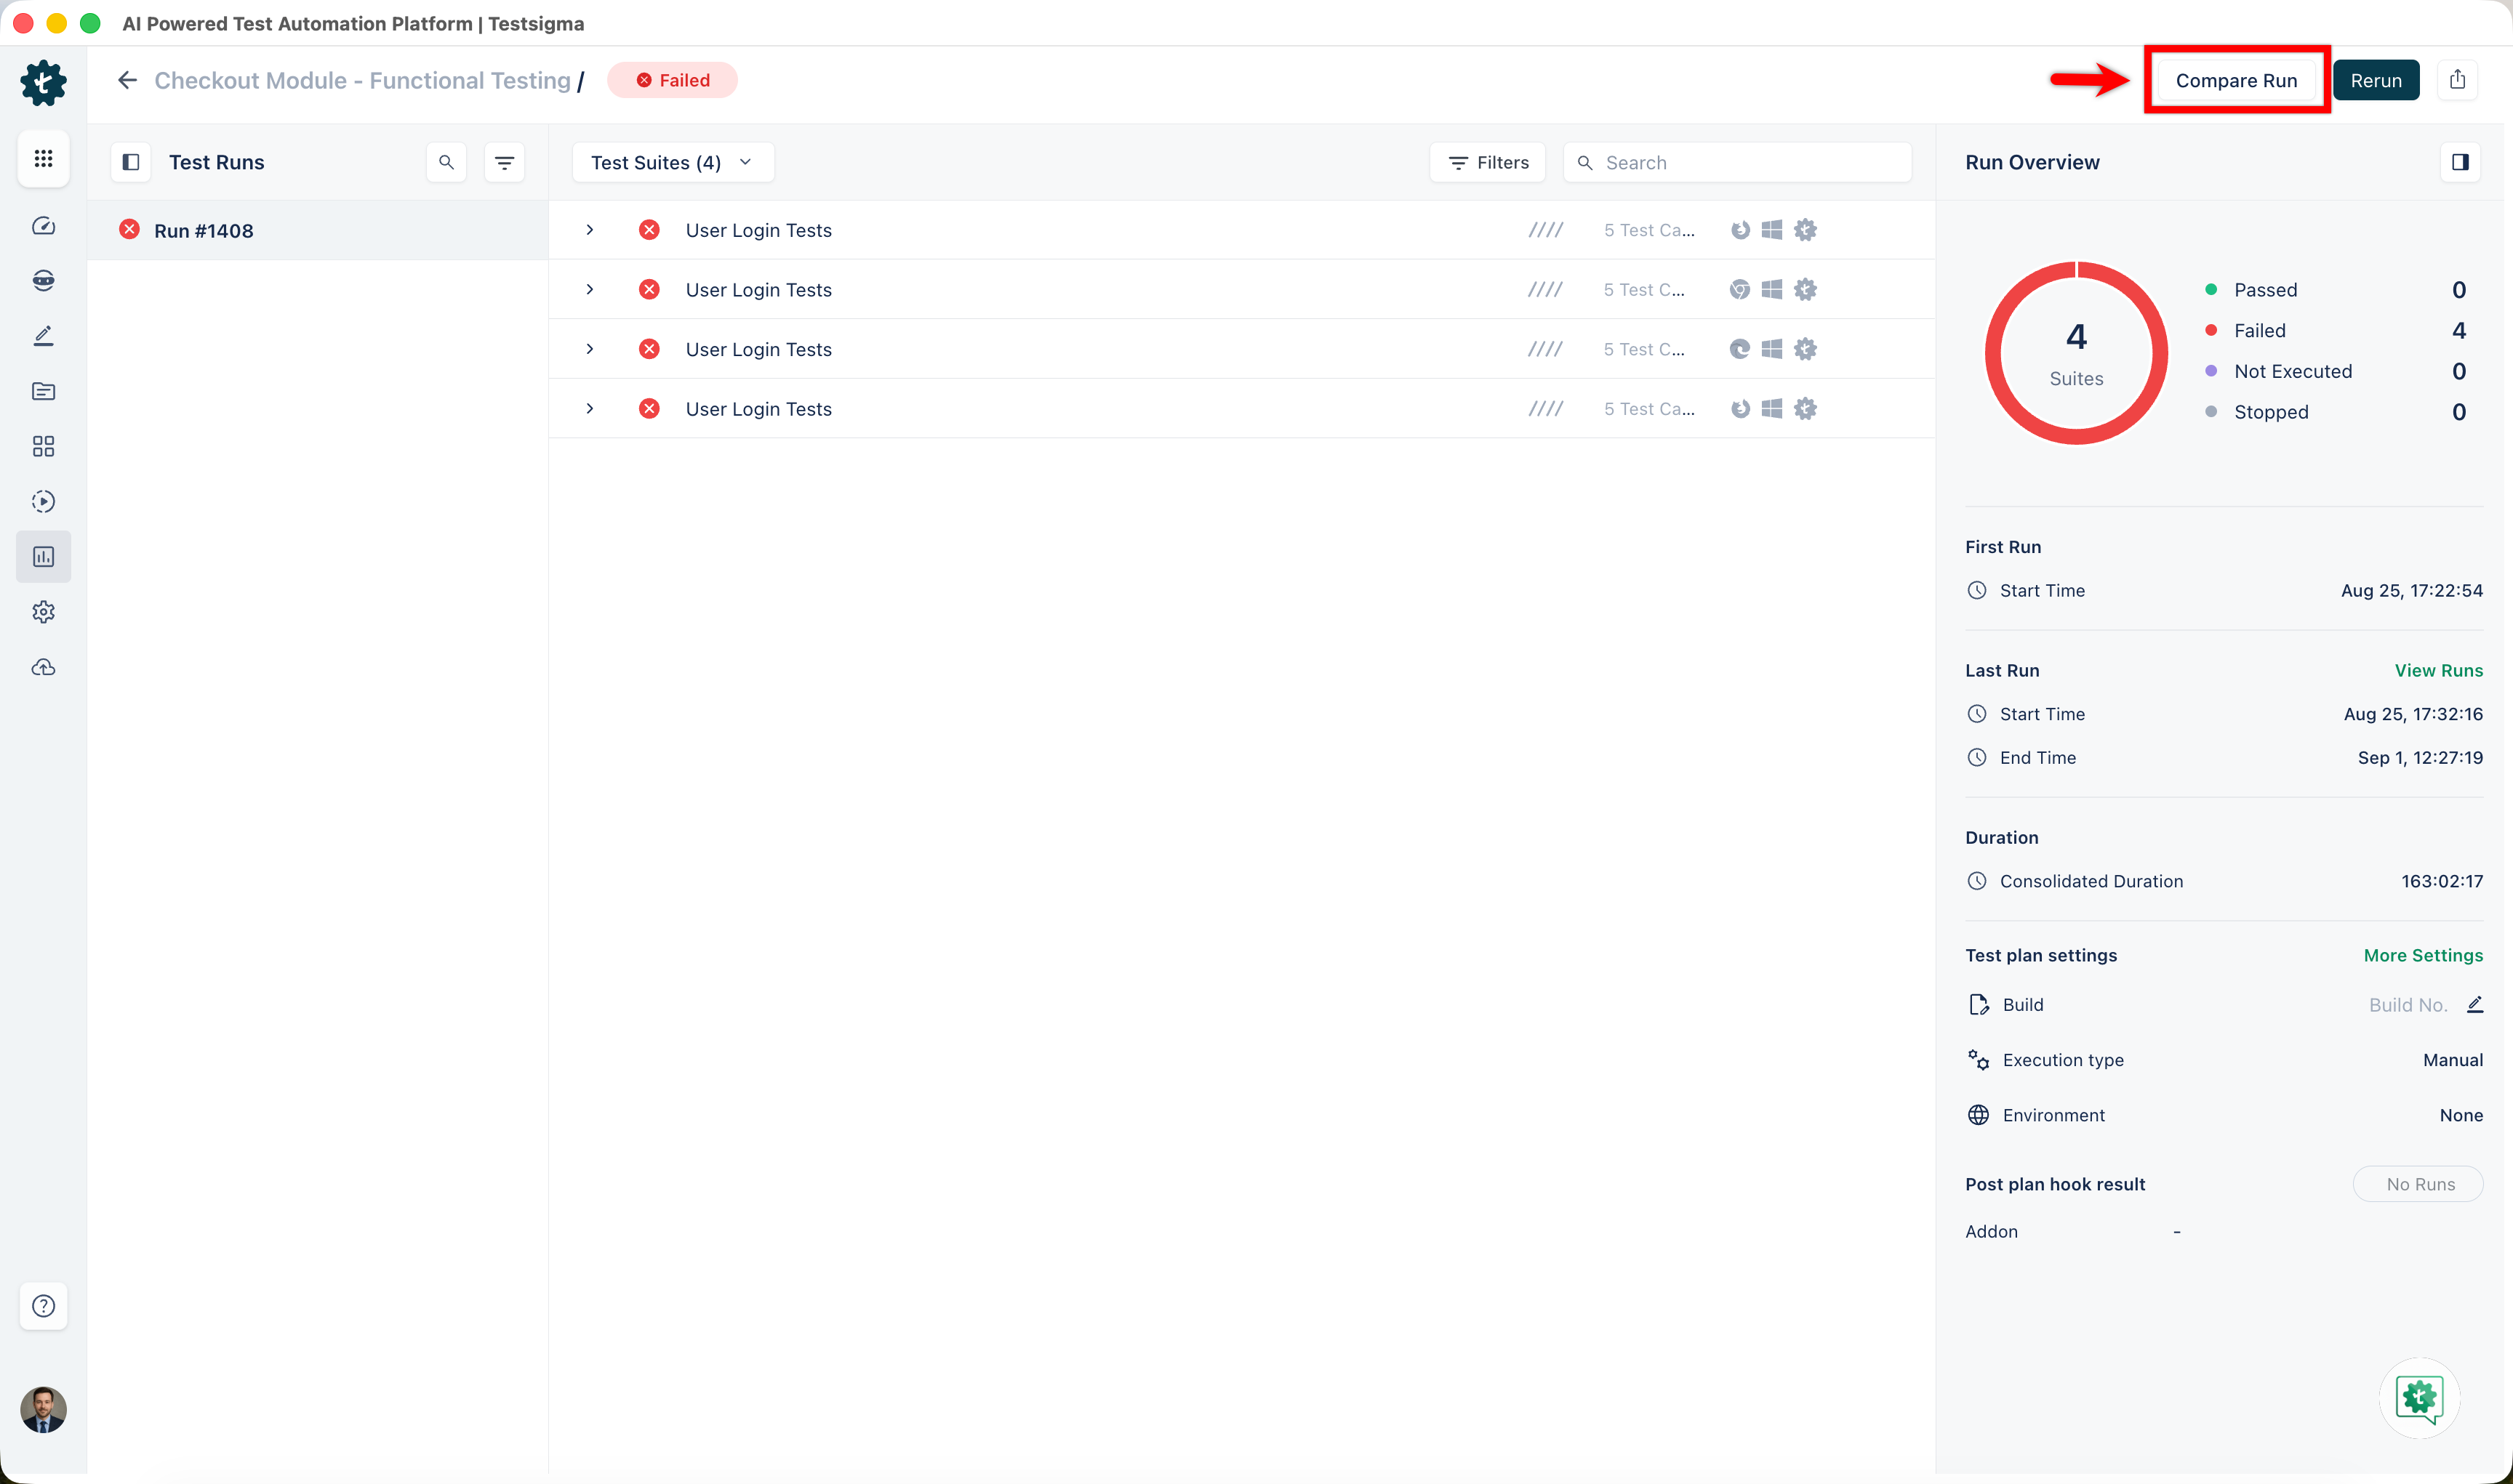Click the test suites Search field
Viewport: 2513px width, 1484px height.
[x=1738, y=162]
